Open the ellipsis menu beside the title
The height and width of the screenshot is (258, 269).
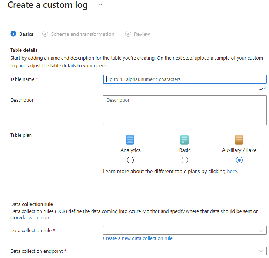[99, 5]
